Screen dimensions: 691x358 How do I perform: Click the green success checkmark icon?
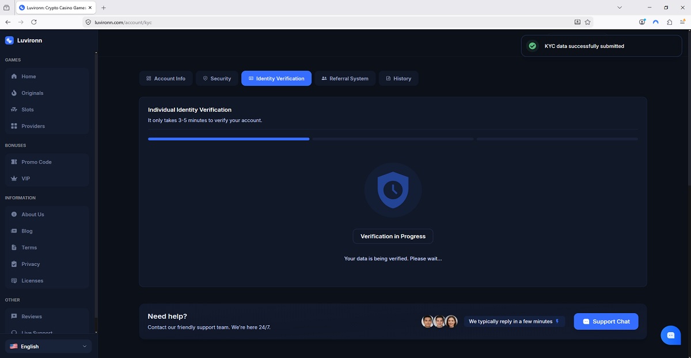(533, 46)
